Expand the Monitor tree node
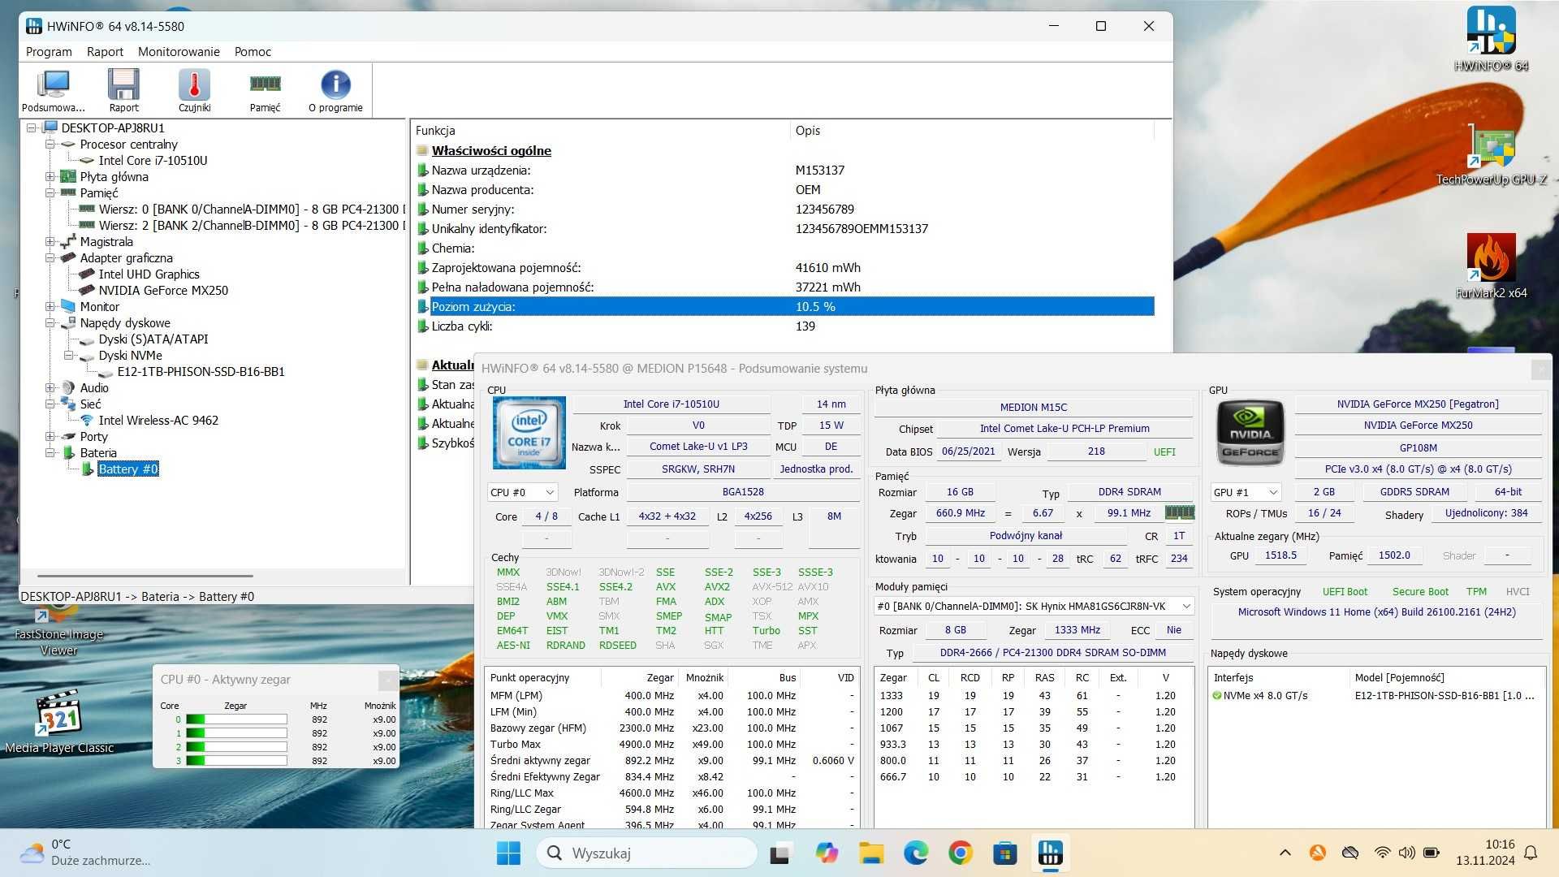The height and width of the screenshot is (877, 1559). (50, 306)
